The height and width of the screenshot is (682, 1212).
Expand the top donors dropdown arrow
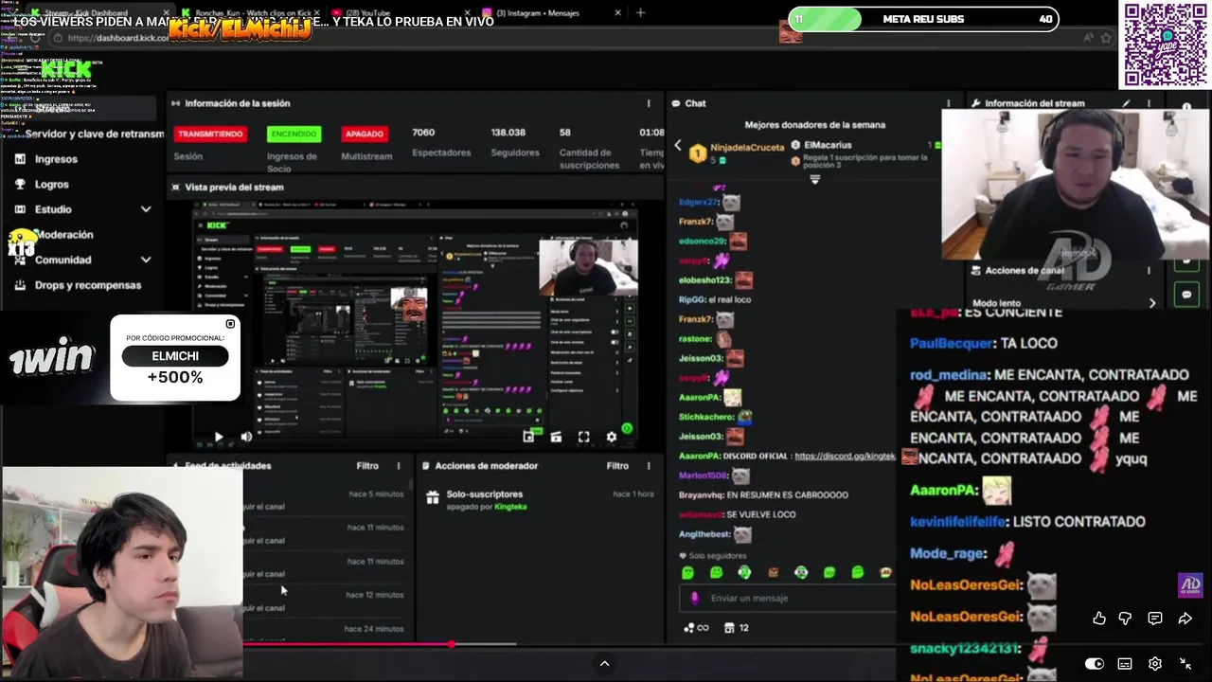814,179
